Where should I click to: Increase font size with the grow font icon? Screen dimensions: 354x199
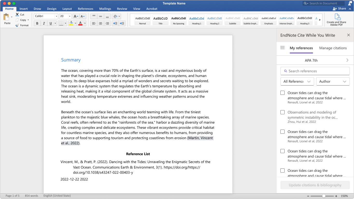click(x=76, y=16)
